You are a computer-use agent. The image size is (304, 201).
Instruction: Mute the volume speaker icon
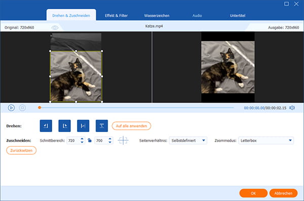(292, 108)
